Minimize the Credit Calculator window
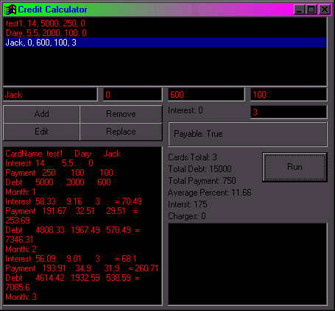335x311 pixels. click(x=299, y=10)
